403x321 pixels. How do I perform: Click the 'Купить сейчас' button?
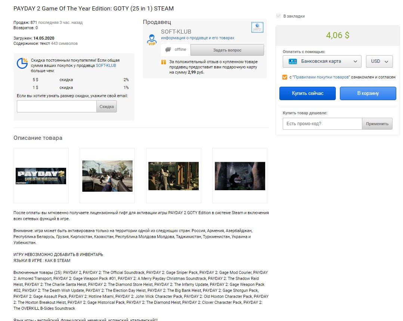point(307,93)
